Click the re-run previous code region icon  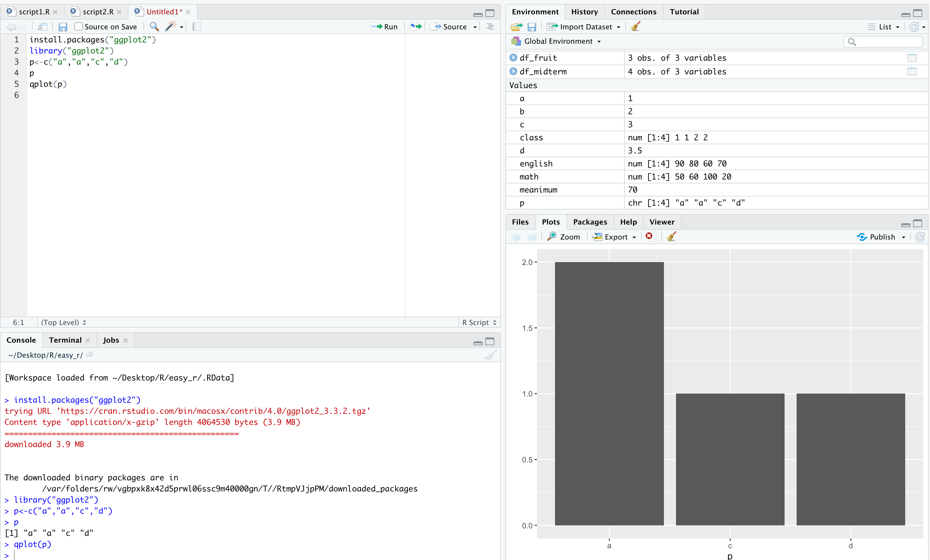416,27
